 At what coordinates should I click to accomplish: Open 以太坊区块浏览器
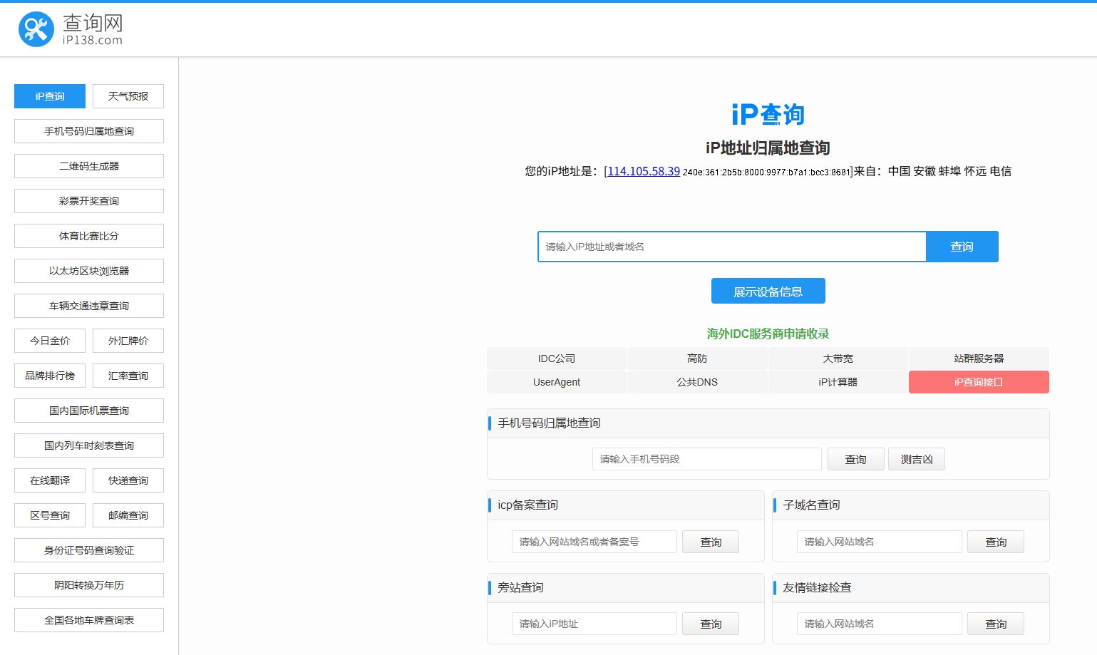[89, 271]
